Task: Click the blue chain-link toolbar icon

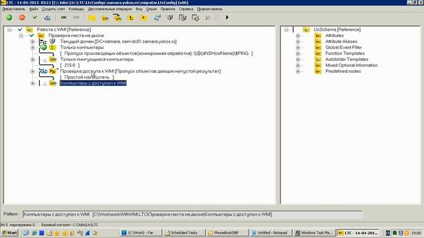Action: (x=48, y=18)
